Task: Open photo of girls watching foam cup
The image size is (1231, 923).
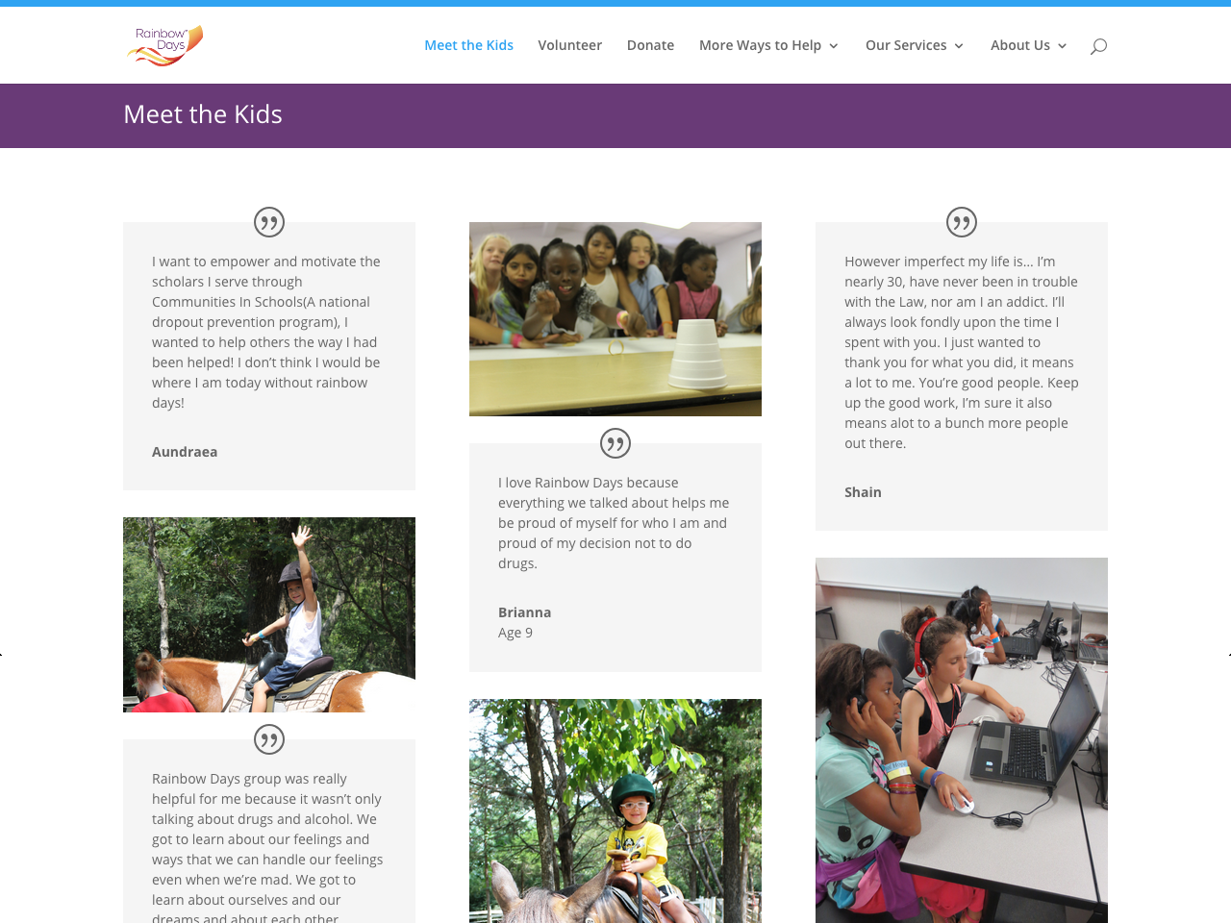Action: point(615,319)
